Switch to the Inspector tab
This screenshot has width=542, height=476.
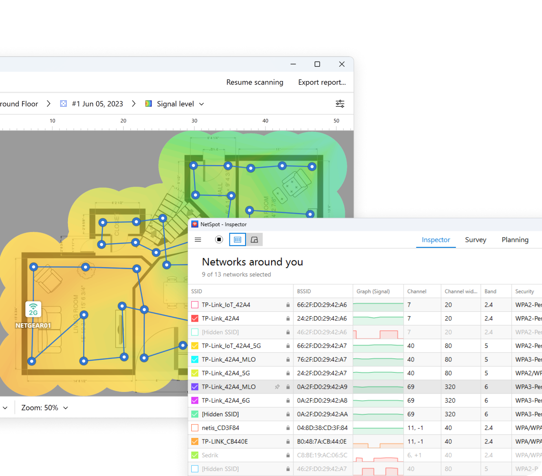436,240
